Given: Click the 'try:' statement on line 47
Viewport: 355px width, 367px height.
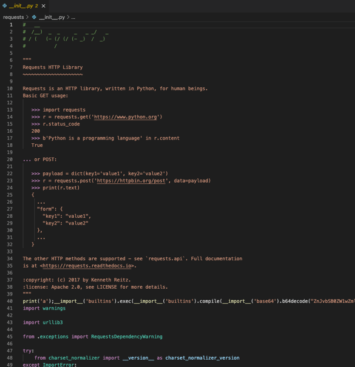Looking at the screenshot, I should click(29, 351).
